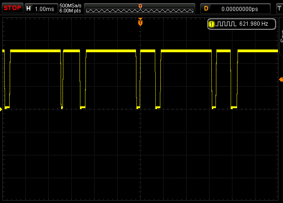Click the T trigger label at top-right corner
Image resolution: width=283 pixels, height=203 pixels.
pyautogui.click(x=281, y=8)
